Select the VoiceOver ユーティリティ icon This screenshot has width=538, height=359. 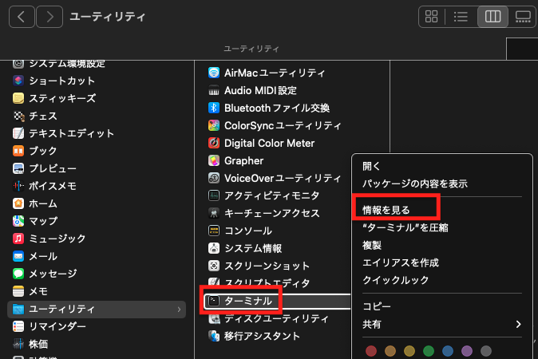coord(214,178)
